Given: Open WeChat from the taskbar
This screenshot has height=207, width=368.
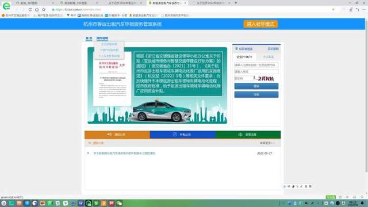Looking at the screenshot, I should click(x=119, y=203).
